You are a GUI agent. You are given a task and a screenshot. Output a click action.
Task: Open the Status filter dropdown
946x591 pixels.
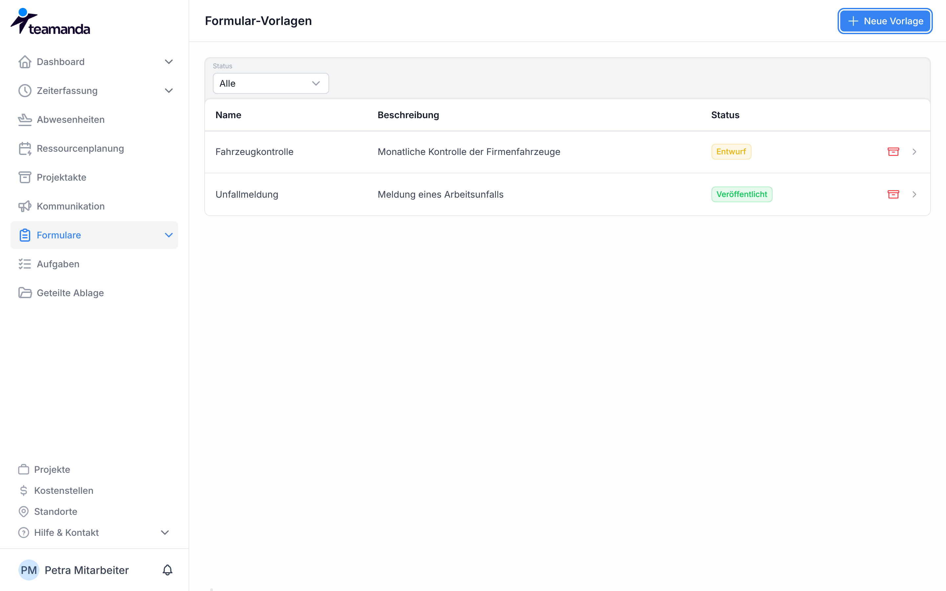tap(271, 83)
